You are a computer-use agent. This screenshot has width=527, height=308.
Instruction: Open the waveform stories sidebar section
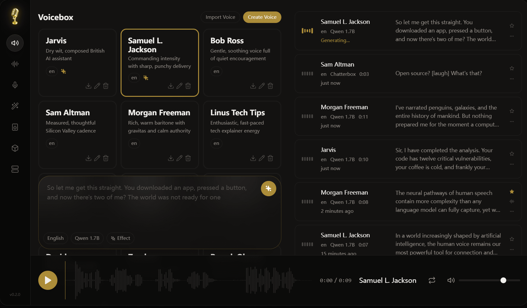coord(15,64)
